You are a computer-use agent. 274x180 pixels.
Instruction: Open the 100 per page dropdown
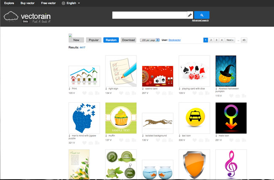click(150, 40)
